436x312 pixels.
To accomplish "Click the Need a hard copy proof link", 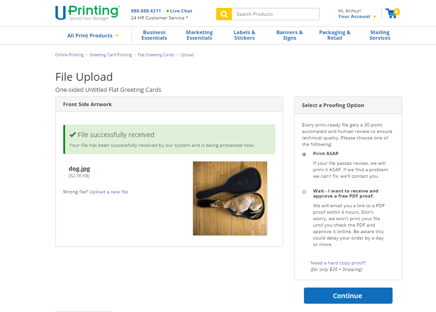I will [x=338, y=263].
